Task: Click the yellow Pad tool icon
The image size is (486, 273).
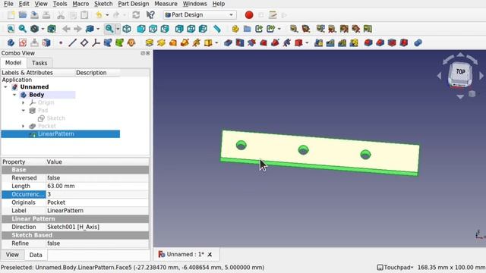Action: (x=150, y=42)
